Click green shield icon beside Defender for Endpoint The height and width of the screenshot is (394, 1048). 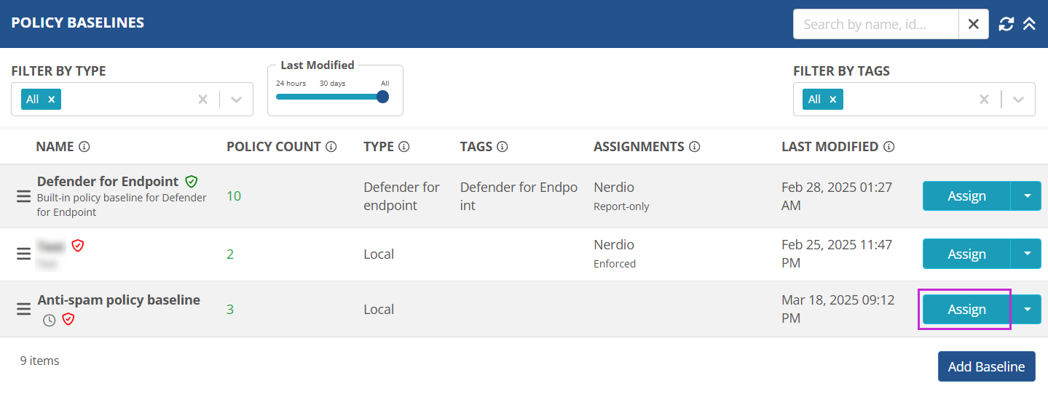[192, 181]
